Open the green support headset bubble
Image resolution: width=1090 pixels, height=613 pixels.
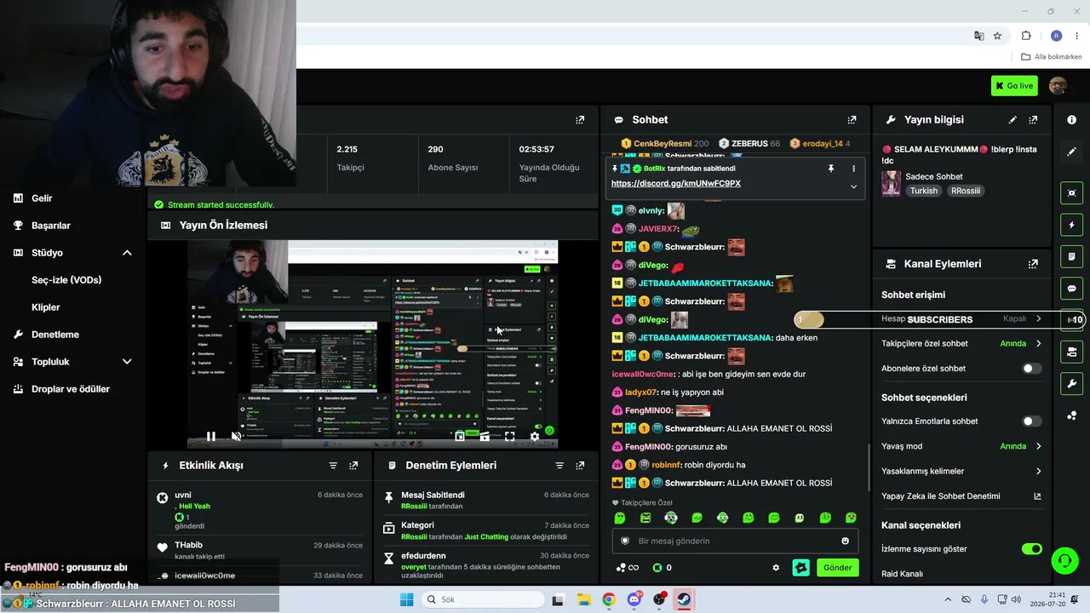pos(1064,560)
